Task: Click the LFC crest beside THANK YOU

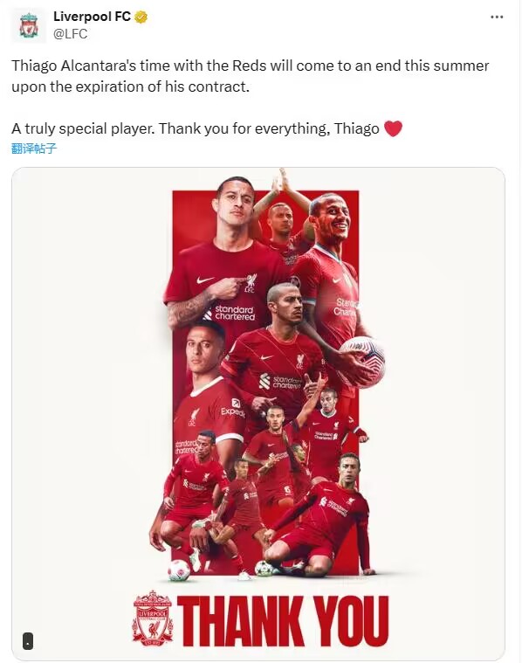Action: point(153,618)
